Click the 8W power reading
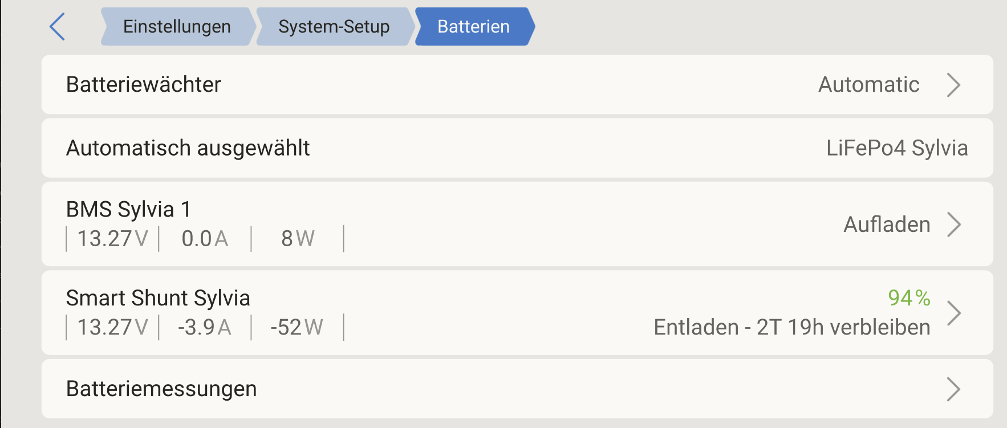 298,239
